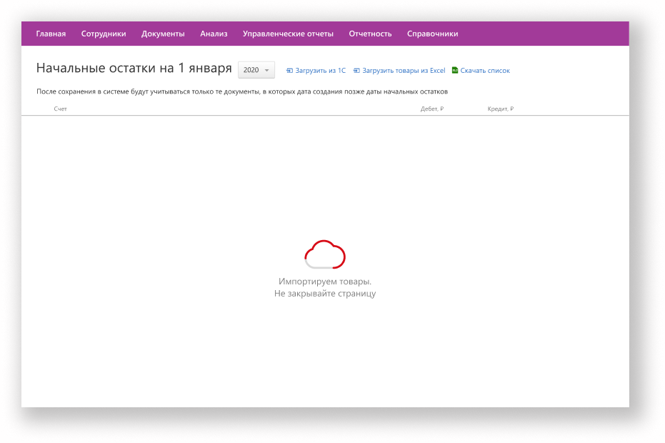Click the green Excel icon beside Скачать список
The image size is (665, 443).
coord(455,70)
